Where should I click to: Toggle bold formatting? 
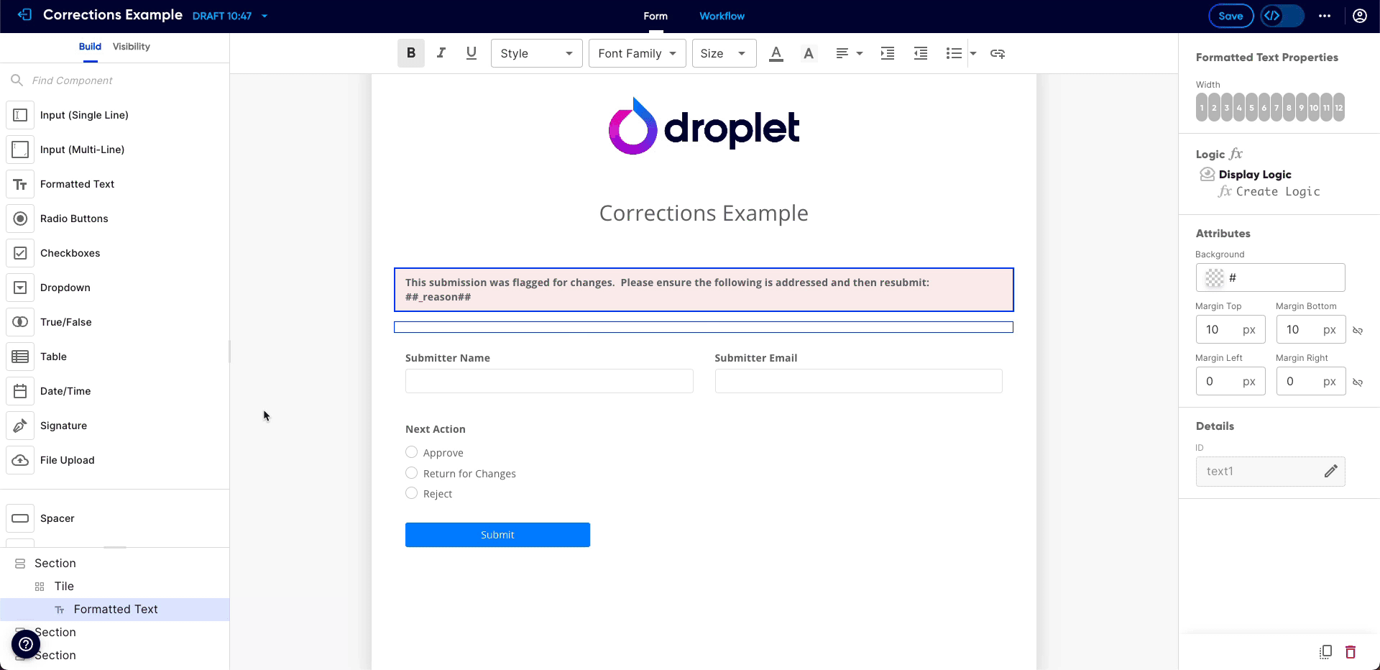tap(411, 53)
